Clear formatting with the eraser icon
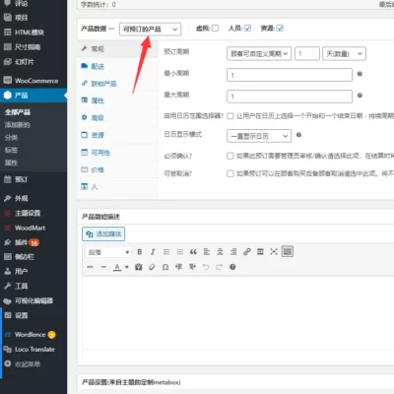Viewport: 394px width, 394px height. pyautogui.click(x=152, y=267)
